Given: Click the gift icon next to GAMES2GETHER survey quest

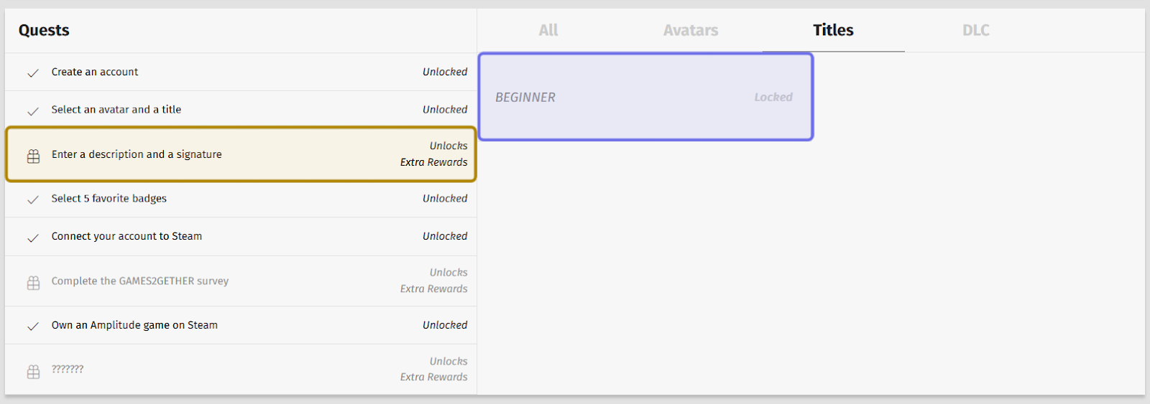Looking at the screenshot, I should 33,283.
